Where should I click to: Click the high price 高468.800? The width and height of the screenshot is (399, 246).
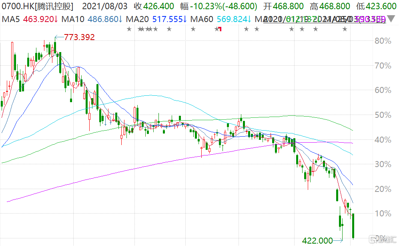pos(330,6)
